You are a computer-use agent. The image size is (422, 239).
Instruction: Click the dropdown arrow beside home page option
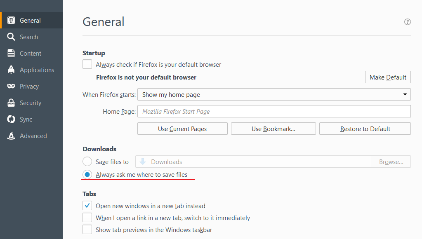click(x=405, y=94)
